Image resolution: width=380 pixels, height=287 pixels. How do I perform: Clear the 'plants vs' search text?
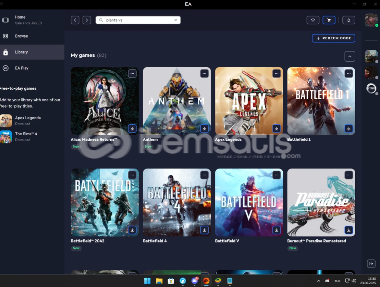coord(175,20)
